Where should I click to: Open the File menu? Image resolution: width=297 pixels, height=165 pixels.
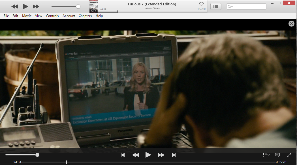tap(6, 16)
